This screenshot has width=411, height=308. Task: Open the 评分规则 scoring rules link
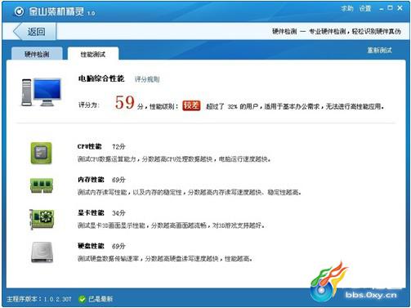147,79
